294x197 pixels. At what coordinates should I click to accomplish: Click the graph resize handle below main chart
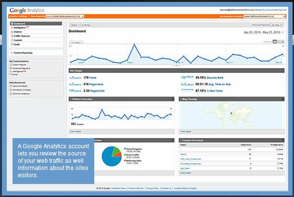[176, 65]
